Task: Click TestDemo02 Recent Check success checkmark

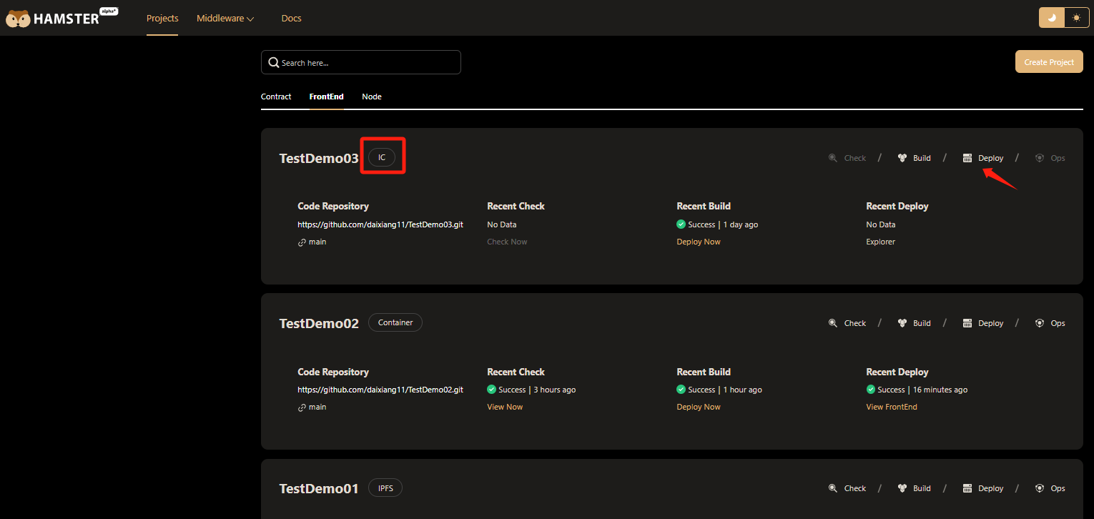Action: (x=491, y=390)
